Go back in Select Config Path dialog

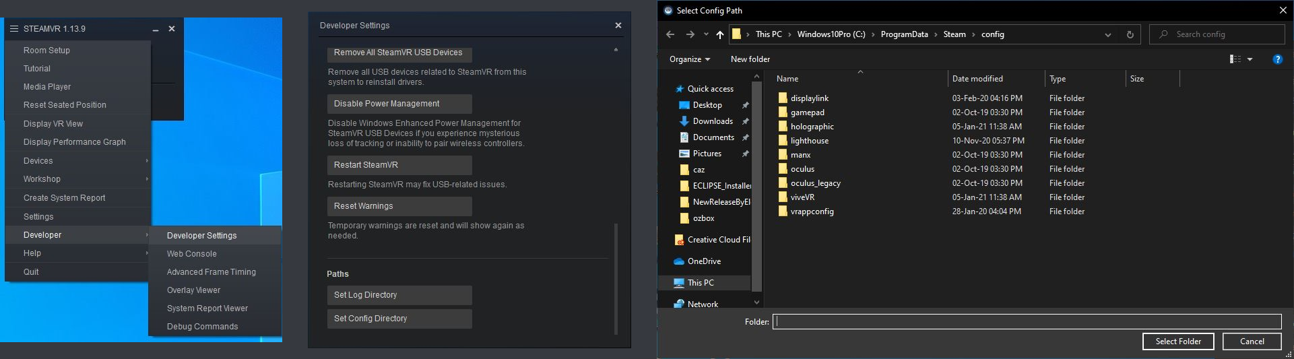[x=670, y=34]
